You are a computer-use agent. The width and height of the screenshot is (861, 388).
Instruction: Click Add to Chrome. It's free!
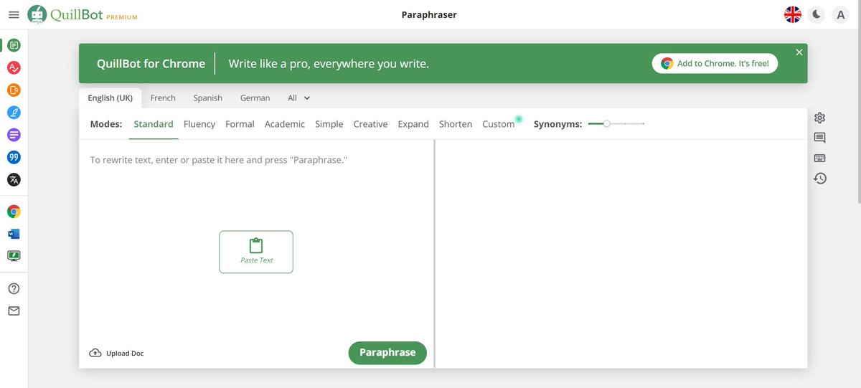tap(715, 63)
